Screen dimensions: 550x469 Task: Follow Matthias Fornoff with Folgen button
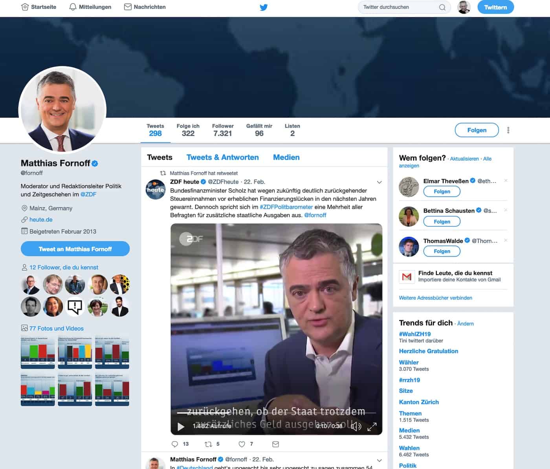click(x=477, y=130)
